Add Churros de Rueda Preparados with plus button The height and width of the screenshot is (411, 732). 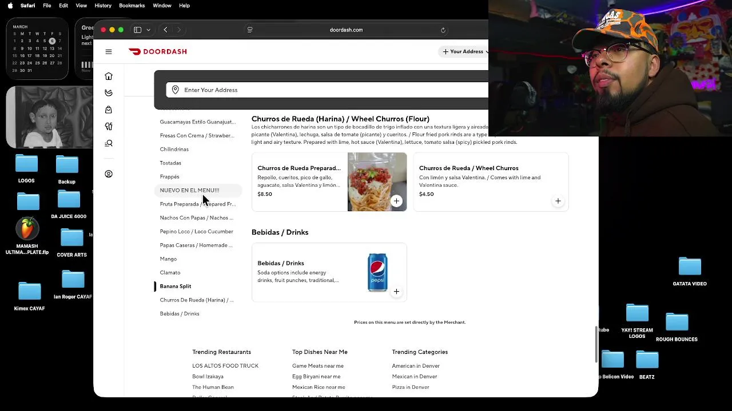point(396,201)
